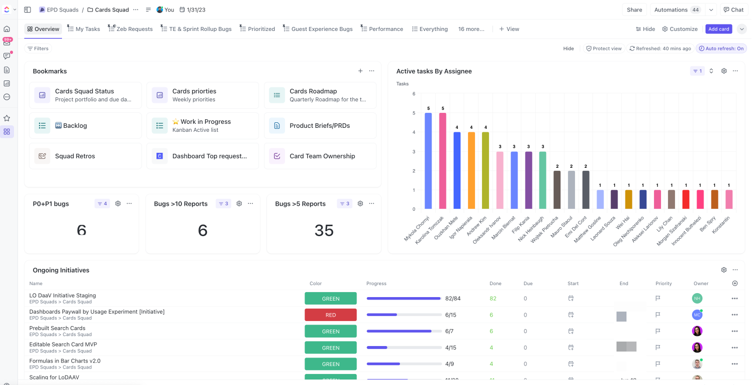Add a bookmark with the plus icon
Viewport: 756px width, 385px height.
[360, 71]
